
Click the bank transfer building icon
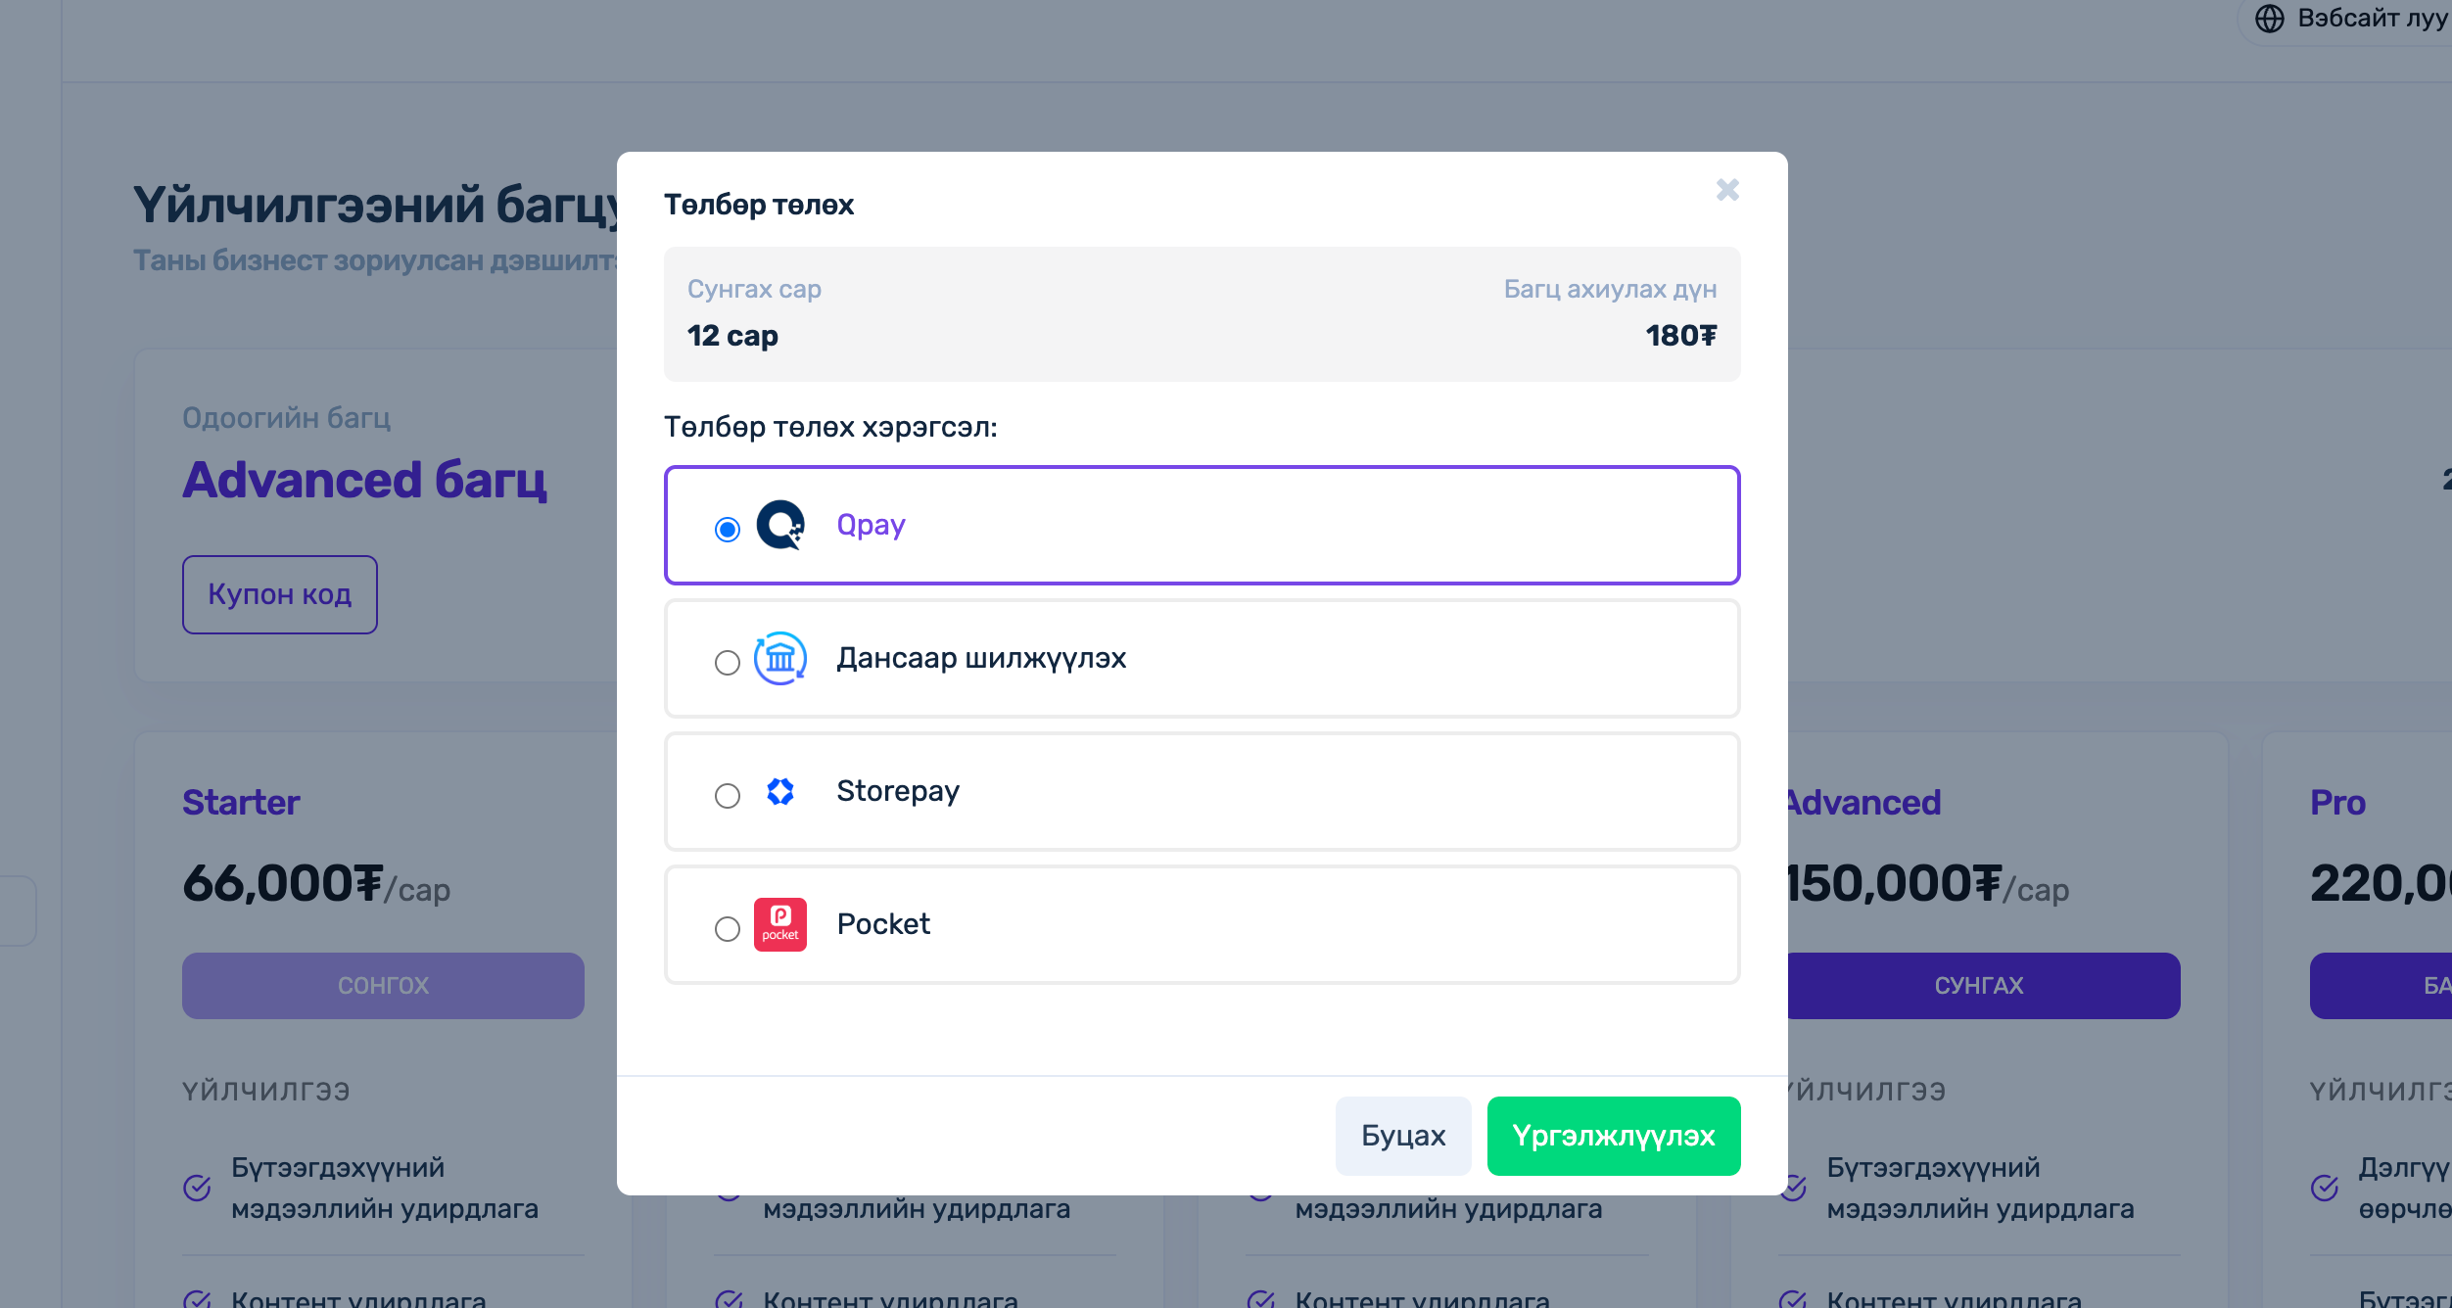tap(780, 659)
